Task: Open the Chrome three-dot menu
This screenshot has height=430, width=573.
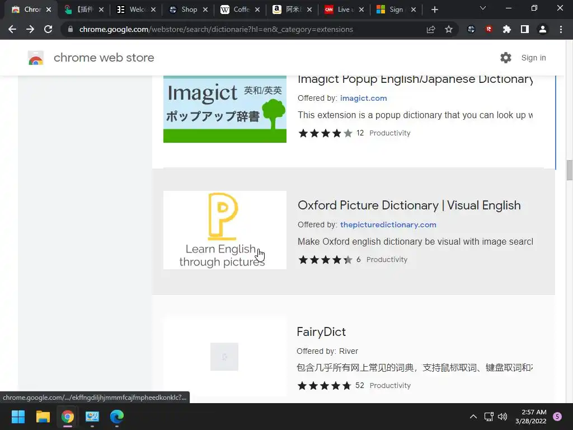Action: [561, 29]
